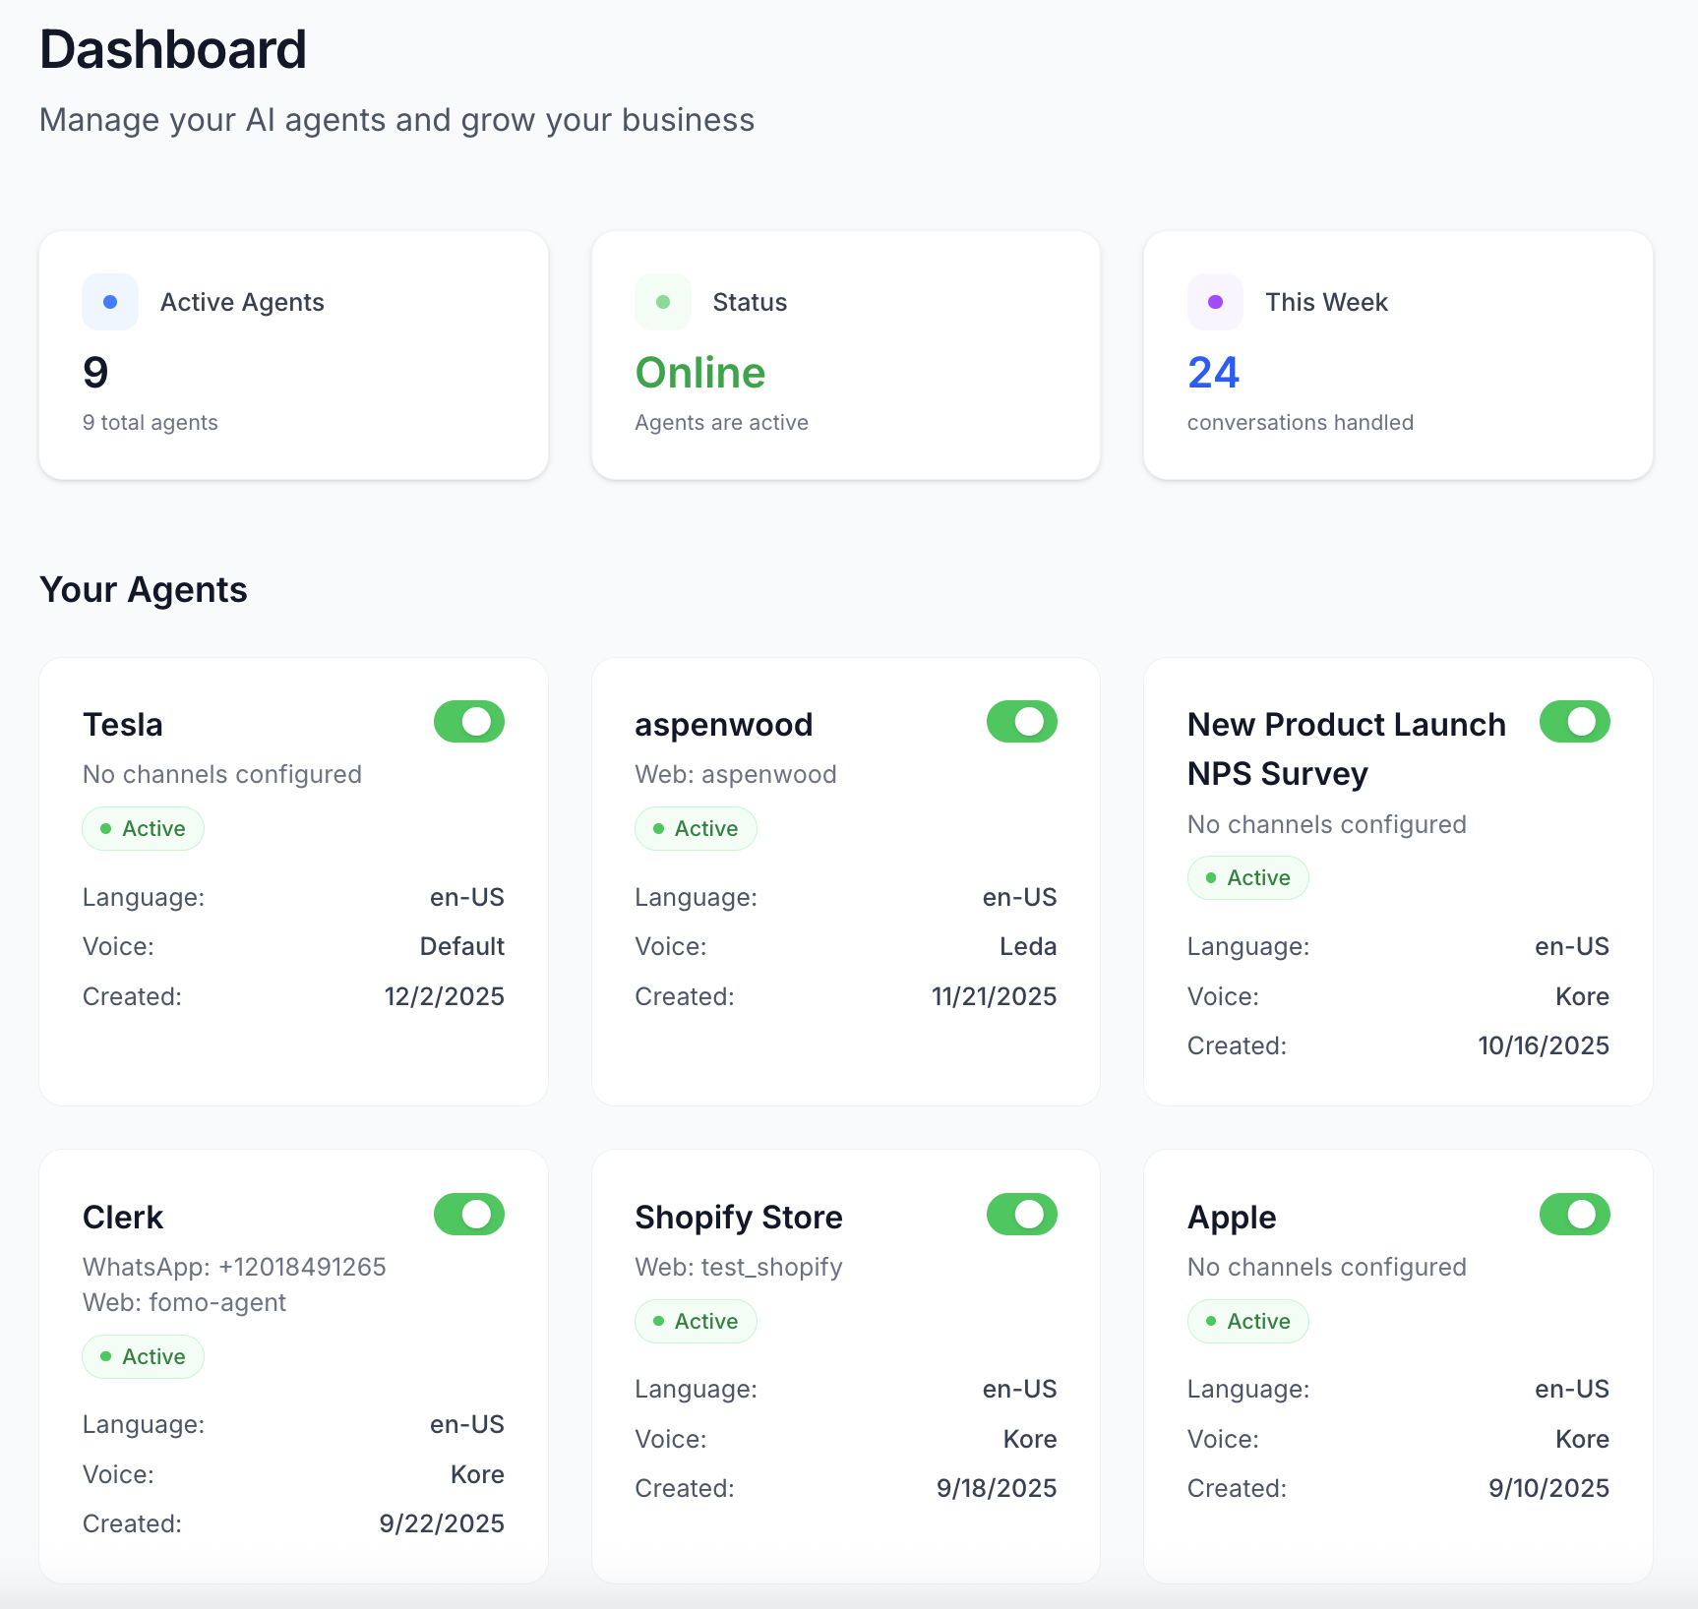Click the Active Agents blue dot icon
The width and height of the screenshot is (1698, 1609).
(x=109, y=302)
